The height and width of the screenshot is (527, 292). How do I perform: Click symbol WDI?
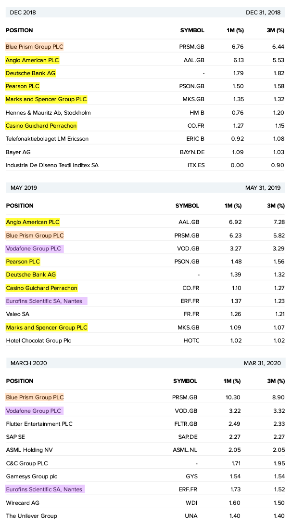pyautogui.click(x=191, y=503)
